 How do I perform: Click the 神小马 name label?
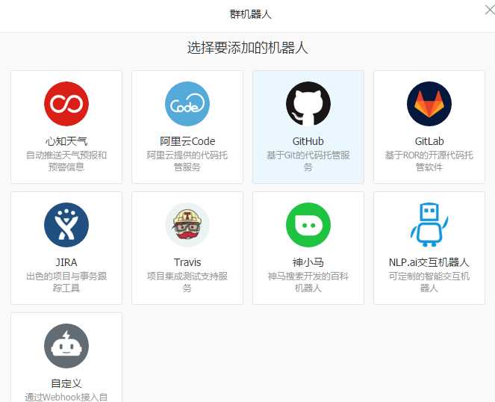[308, 262]
